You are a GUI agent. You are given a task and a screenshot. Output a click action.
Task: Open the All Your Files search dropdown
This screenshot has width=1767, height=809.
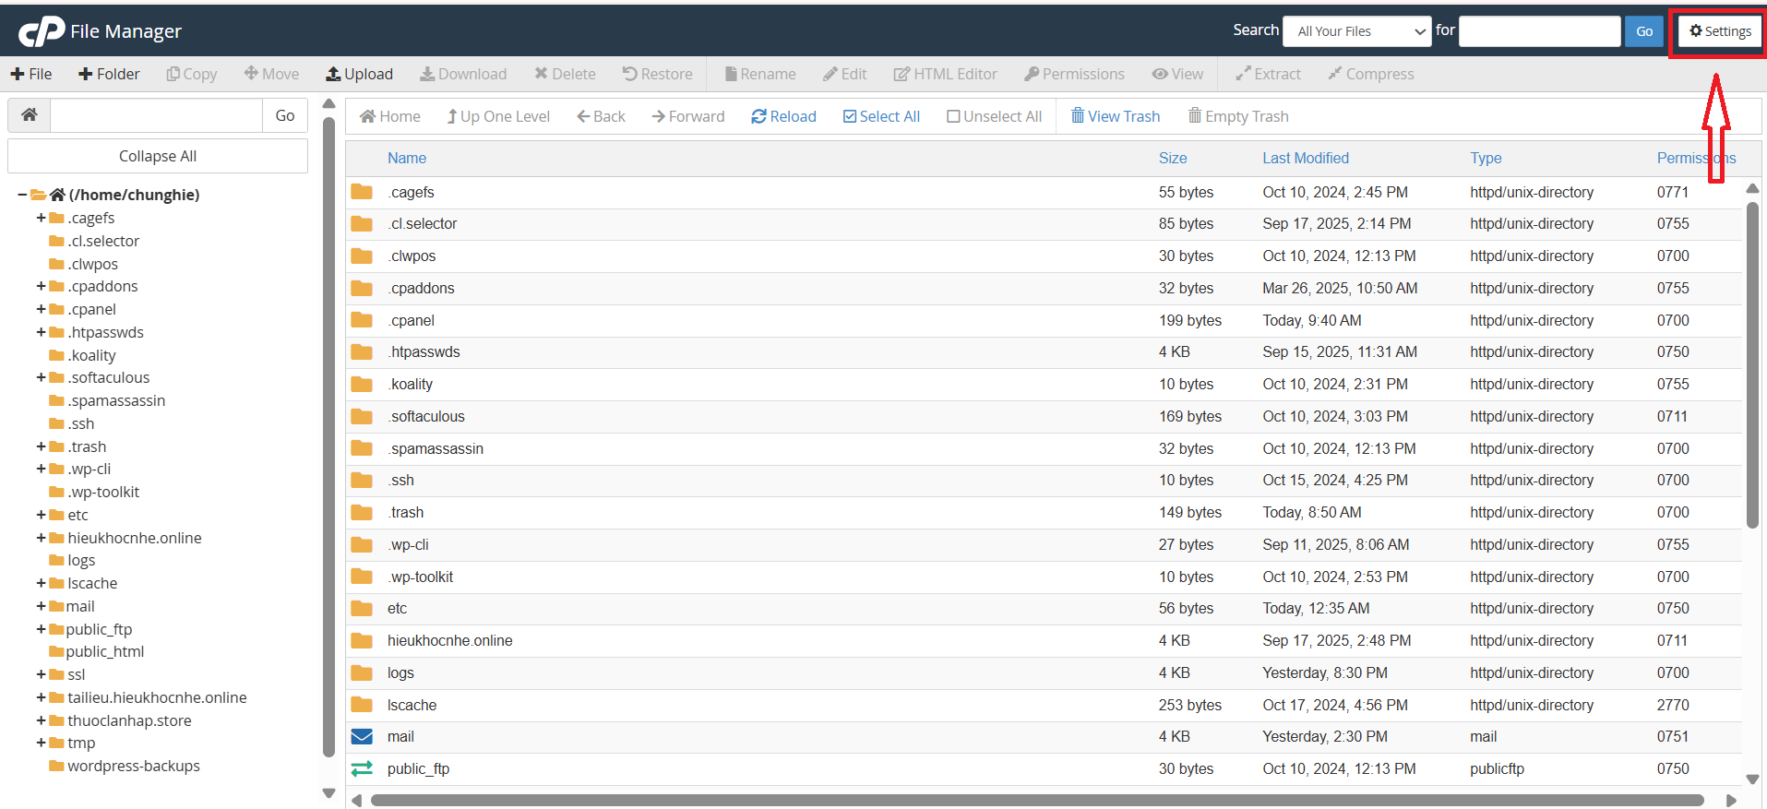pos(1356,31)
